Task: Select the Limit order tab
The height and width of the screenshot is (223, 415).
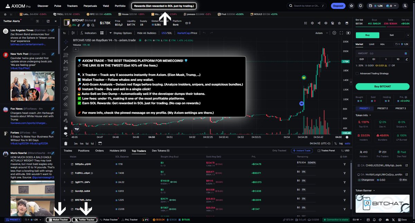Action: [371, 44]
